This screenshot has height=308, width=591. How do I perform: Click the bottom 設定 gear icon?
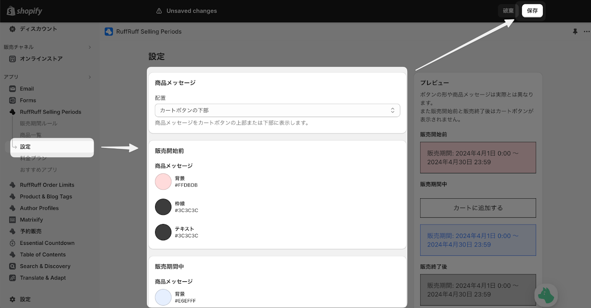[12, 299]
